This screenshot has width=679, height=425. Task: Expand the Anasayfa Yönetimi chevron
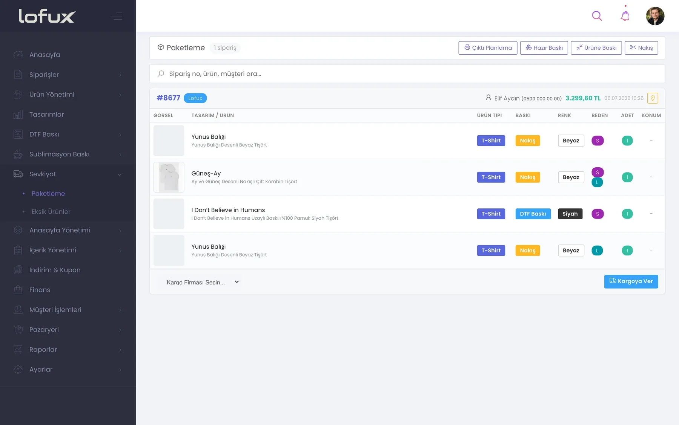point(120,231)
